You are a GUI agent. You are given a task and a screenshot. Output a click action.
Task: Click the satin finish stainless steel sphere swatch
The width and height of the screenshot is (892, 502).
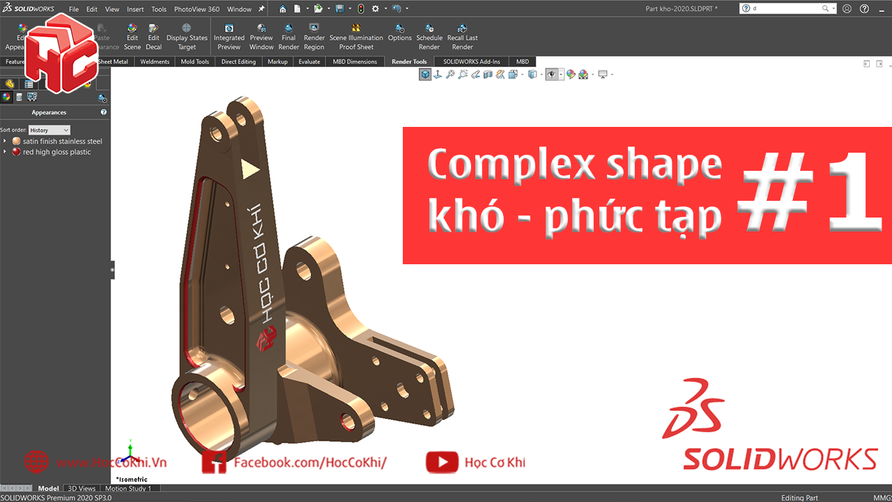(x=17, y=142)
